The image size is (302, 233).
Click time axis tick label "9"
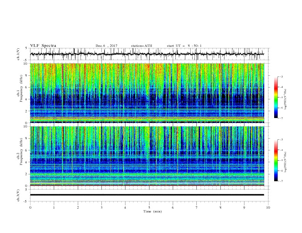pos(244,207)
